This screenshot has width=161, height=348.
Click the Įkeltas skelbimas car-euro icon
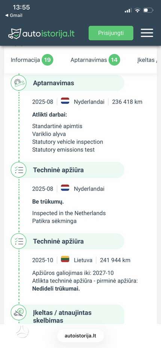click(19, 312)
